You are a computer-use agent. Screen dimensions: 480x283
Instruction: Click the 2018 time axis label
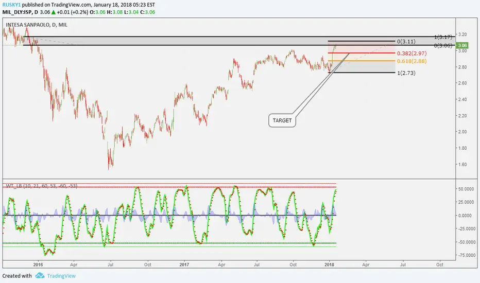330,264
